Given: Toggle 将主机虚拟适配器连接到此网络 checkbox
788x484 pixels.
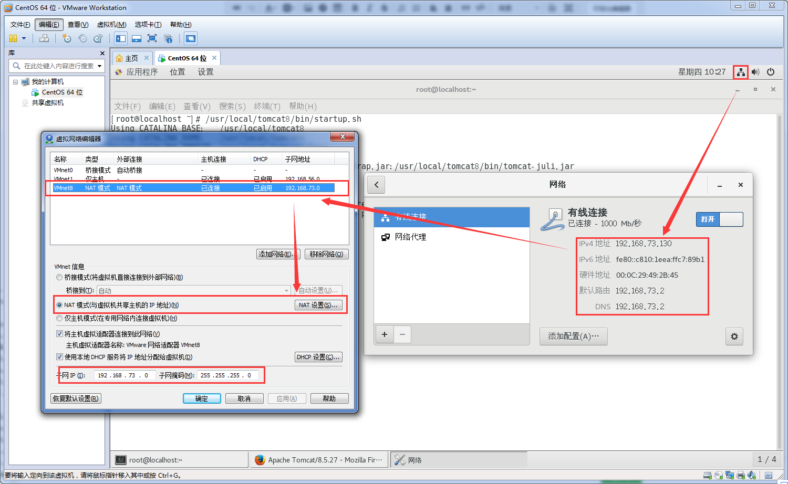Looking at the screenshot, I should click(59, 334).
